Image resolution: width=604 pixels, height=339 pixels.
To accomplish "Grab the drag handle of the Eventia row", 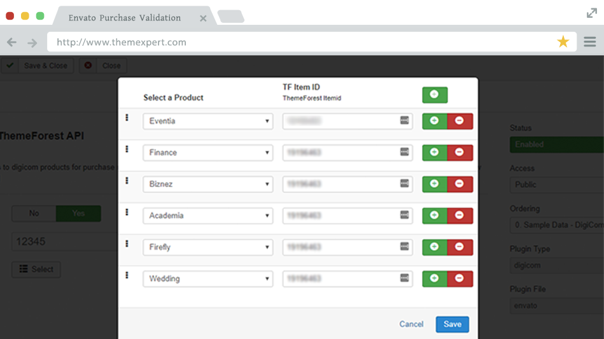I will [127, 118].
